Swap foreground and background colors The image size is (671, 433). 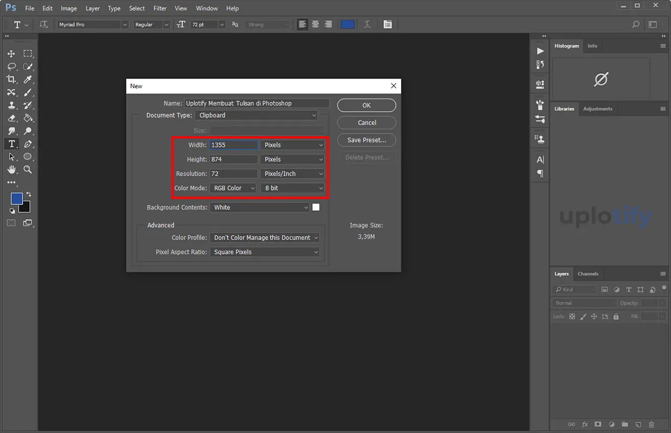point(28,194)
